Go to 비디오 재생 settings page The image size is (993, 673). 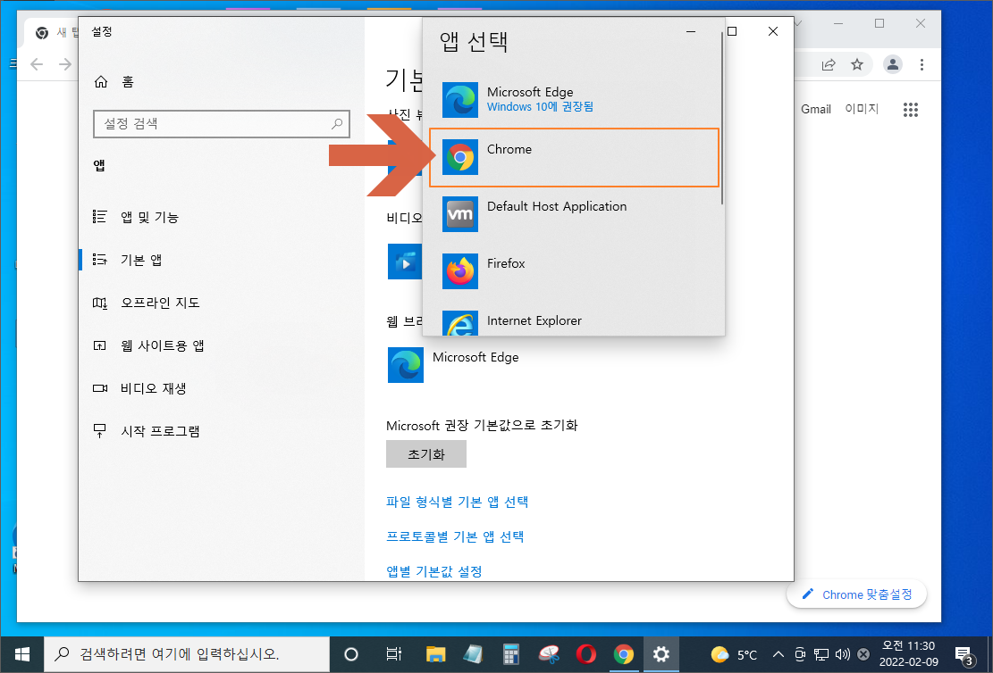[139, 388]
